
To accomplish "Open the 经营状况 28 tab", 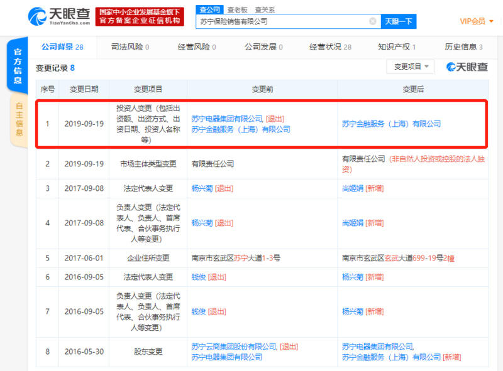I will [x=331, y=47].
